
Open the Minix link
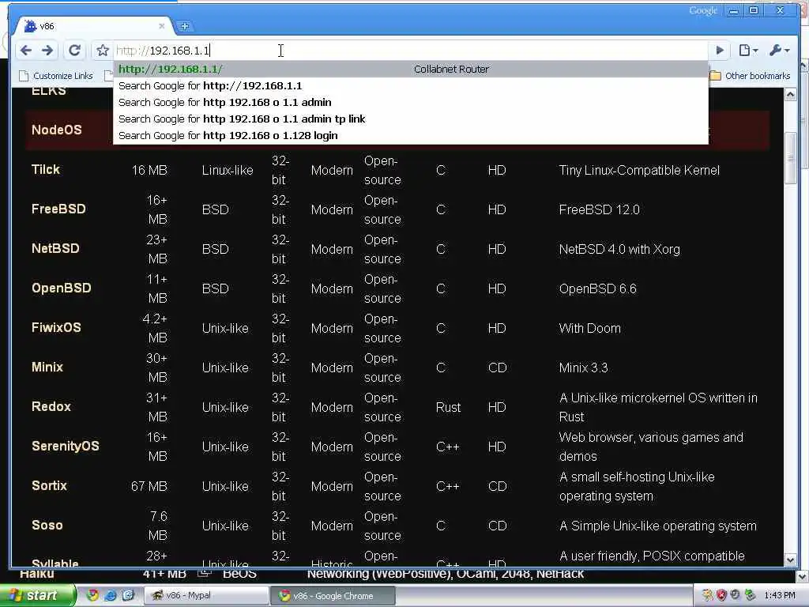(47, 367)
